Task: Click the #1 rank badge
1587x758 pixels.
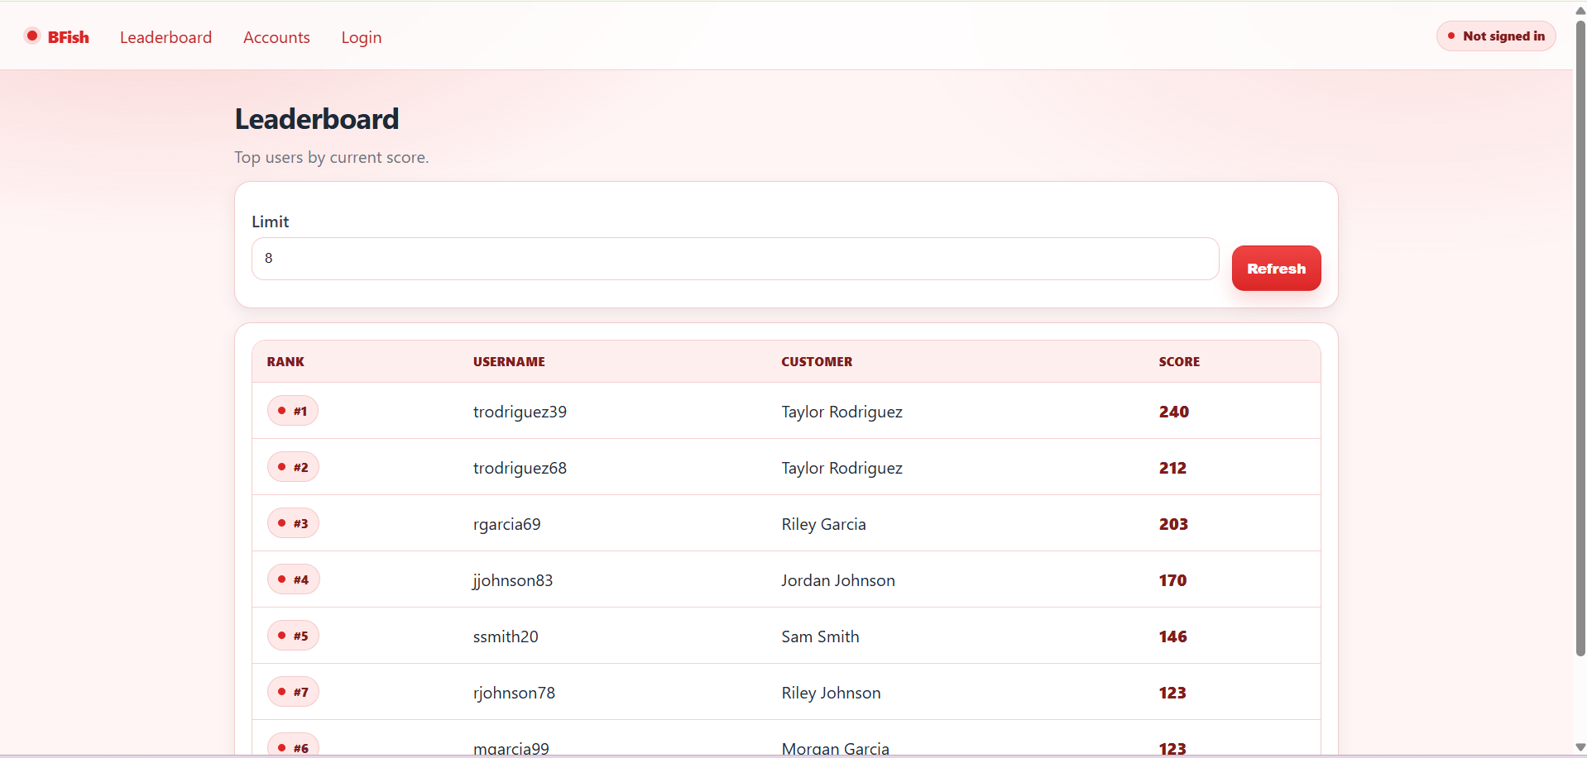Action: (293, 411)
